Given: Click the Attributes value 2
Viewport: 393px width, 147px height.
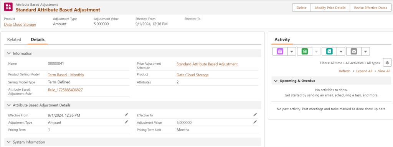Looking at the screenshot, I should click(x=177, y=82).
